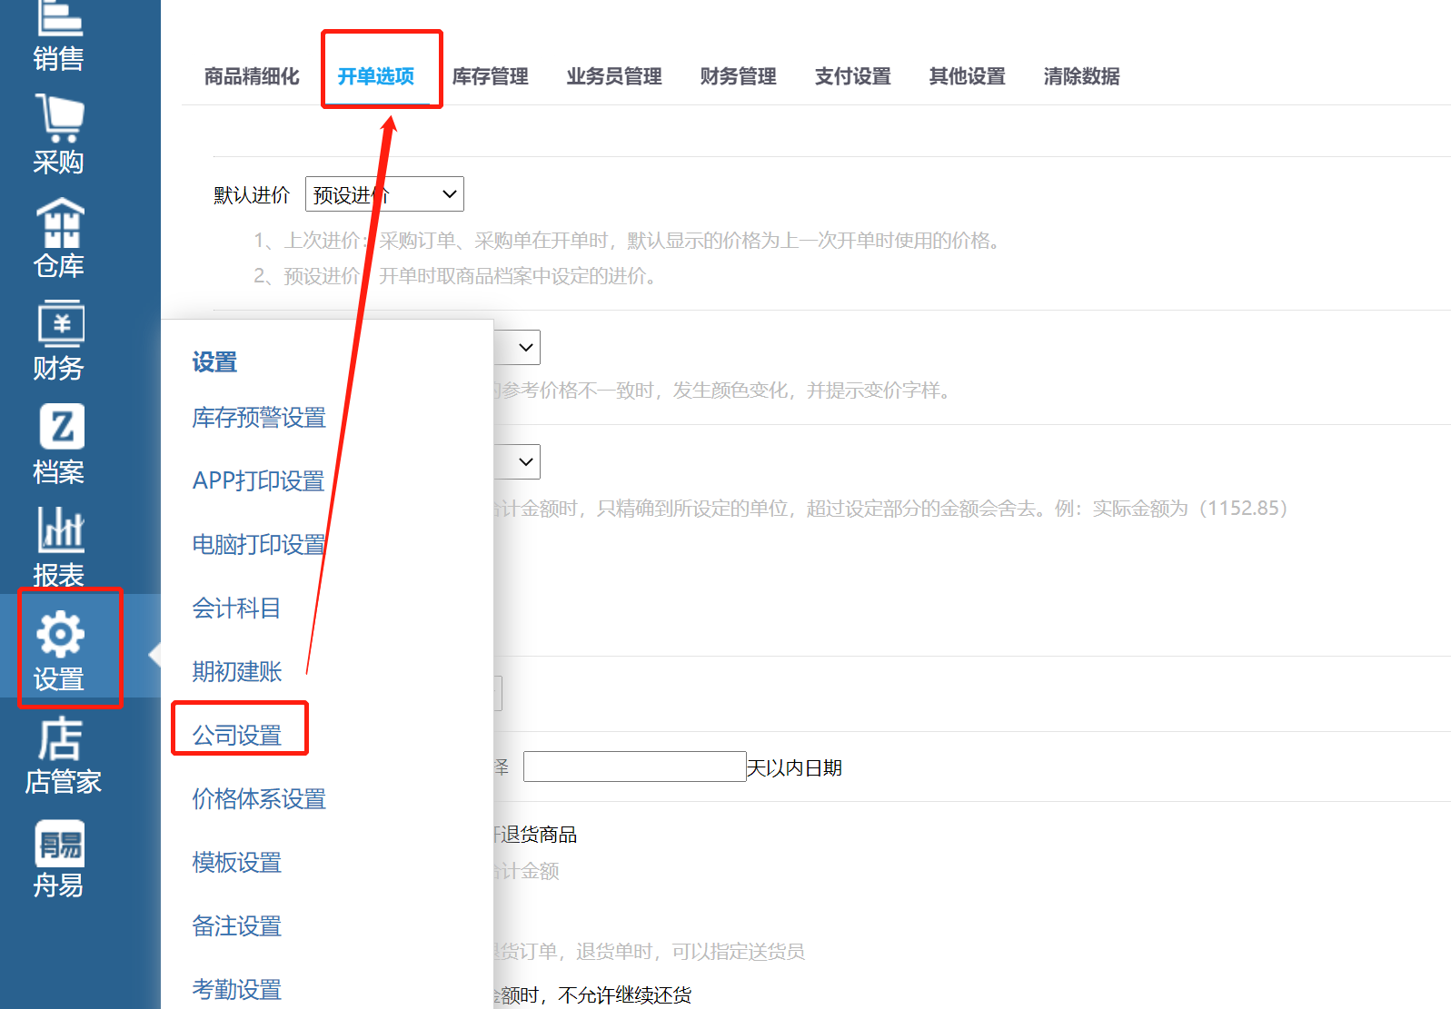Open 价格体系设置 in settings menu

pos(259,799)
